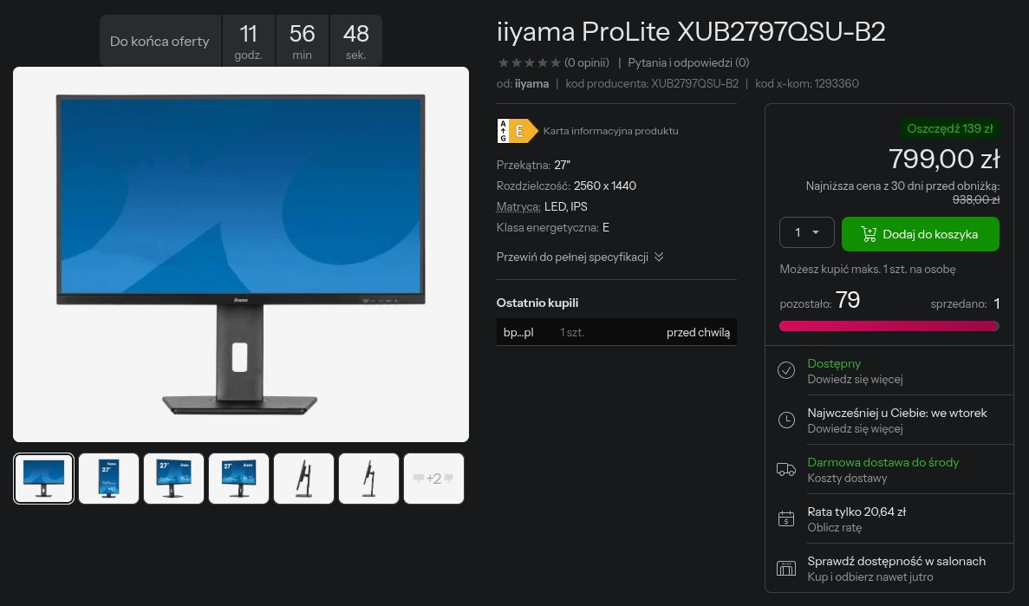The height and width of the screenshot is (606, 1029).
Task: Click the Do końca oferty countdown label
Action: tap(160, 42)
